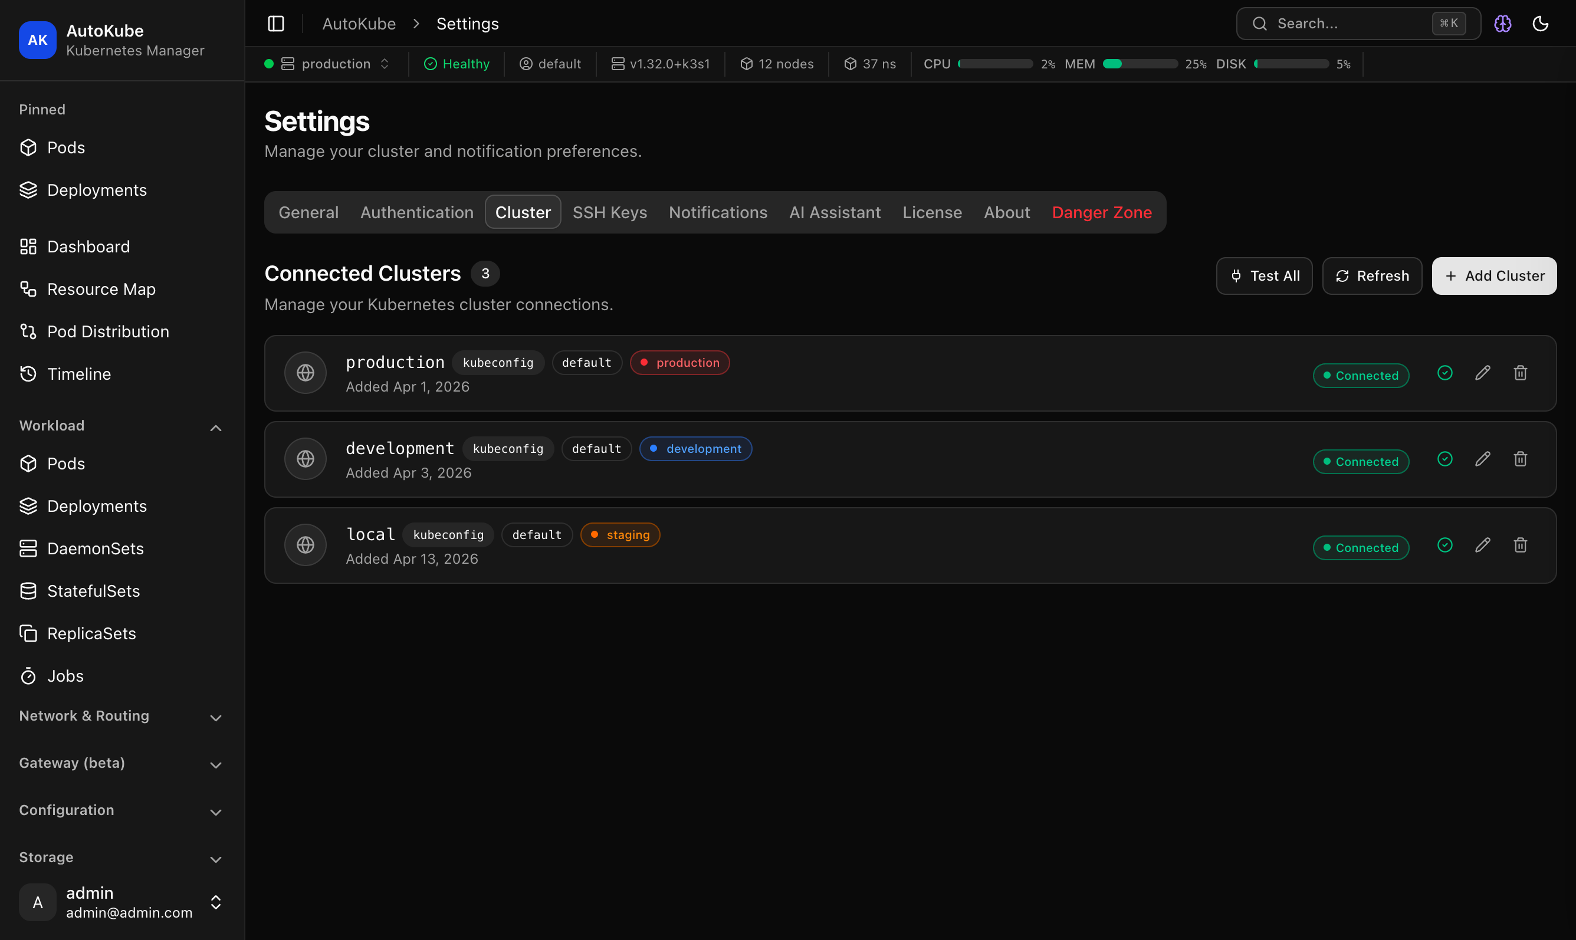
Task: Click the red production environment tag
Action: coord(679,363)
